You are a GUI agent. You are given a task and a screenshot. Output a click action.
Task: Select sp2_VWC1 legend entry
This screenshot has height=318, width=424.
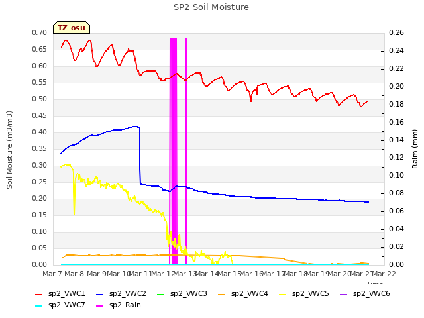[x=60, y=294]
